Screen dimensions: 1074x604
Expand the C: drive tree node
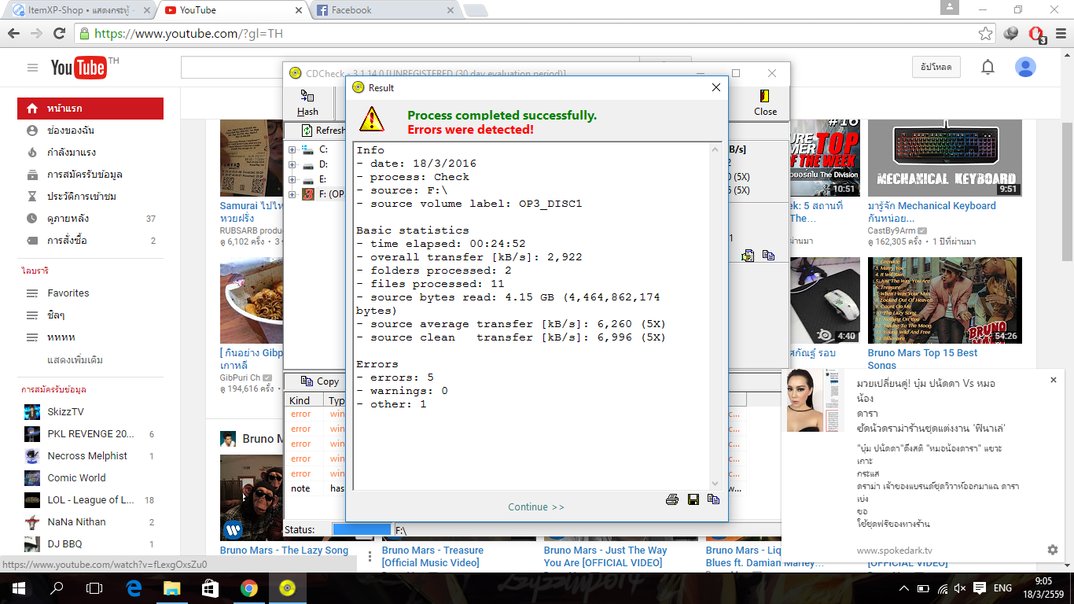pyautogui.click(x=292, y=149)
